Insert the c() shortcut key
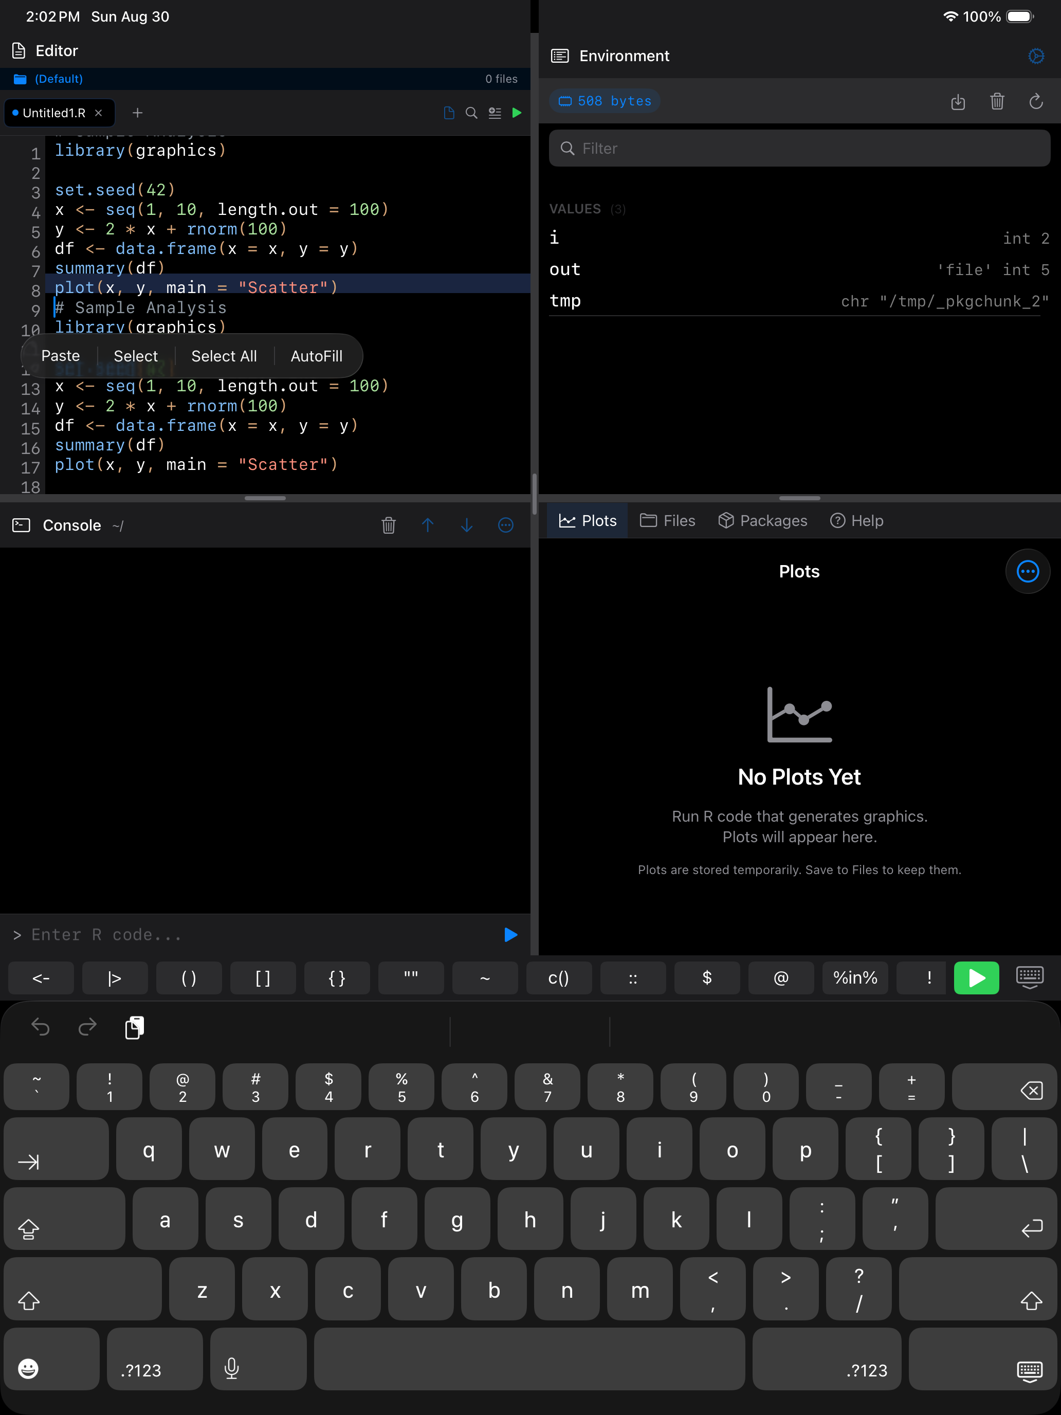This screenshot has width=1061, height=1415. click(x=559, y=978)
